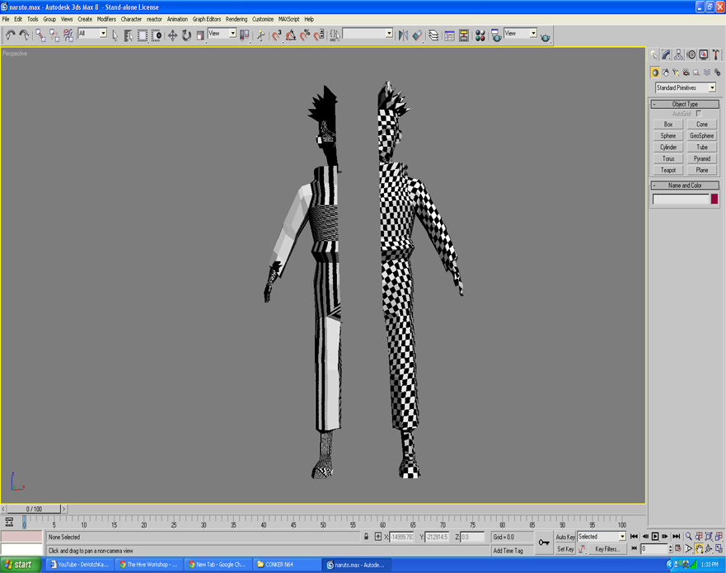Click the Quick Render teapot icon
The image size is (726, 573).
(x=545, y=37)
